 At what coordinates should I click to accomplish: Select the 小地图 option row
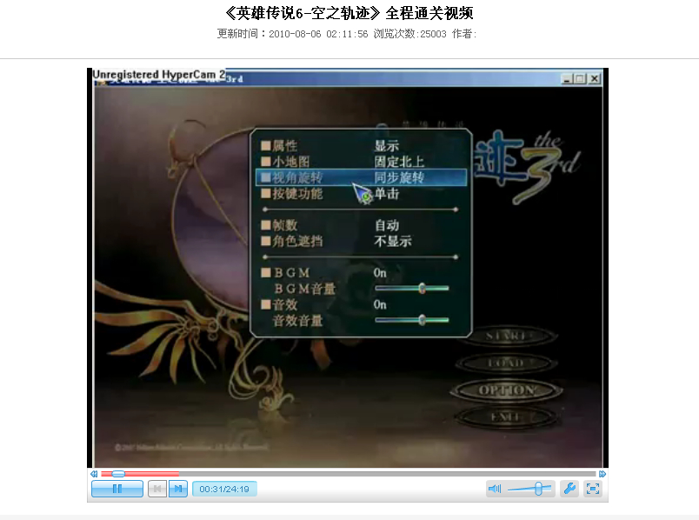361,162
